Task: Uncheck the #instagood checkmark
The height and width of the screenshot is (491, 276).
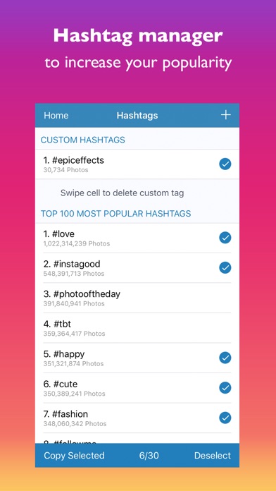Action: [225, 268]
